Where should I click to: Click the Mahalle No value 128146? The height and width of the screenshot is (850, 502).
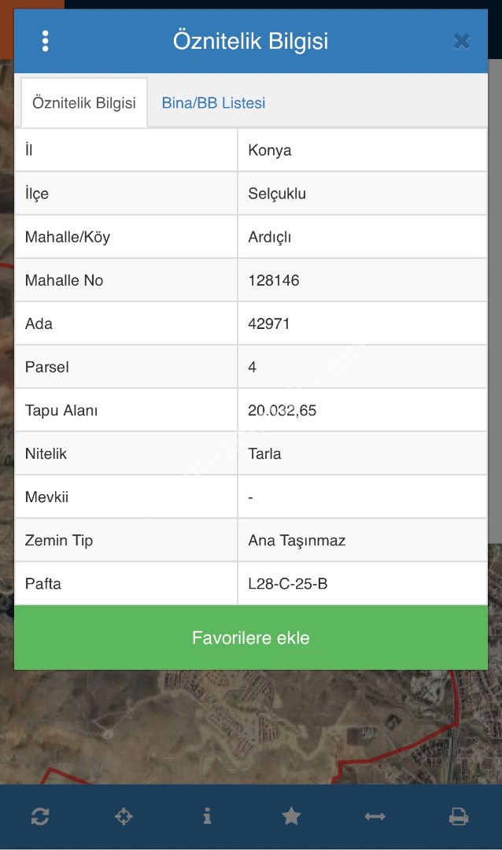pyautogui.click(x=274, y=280)
